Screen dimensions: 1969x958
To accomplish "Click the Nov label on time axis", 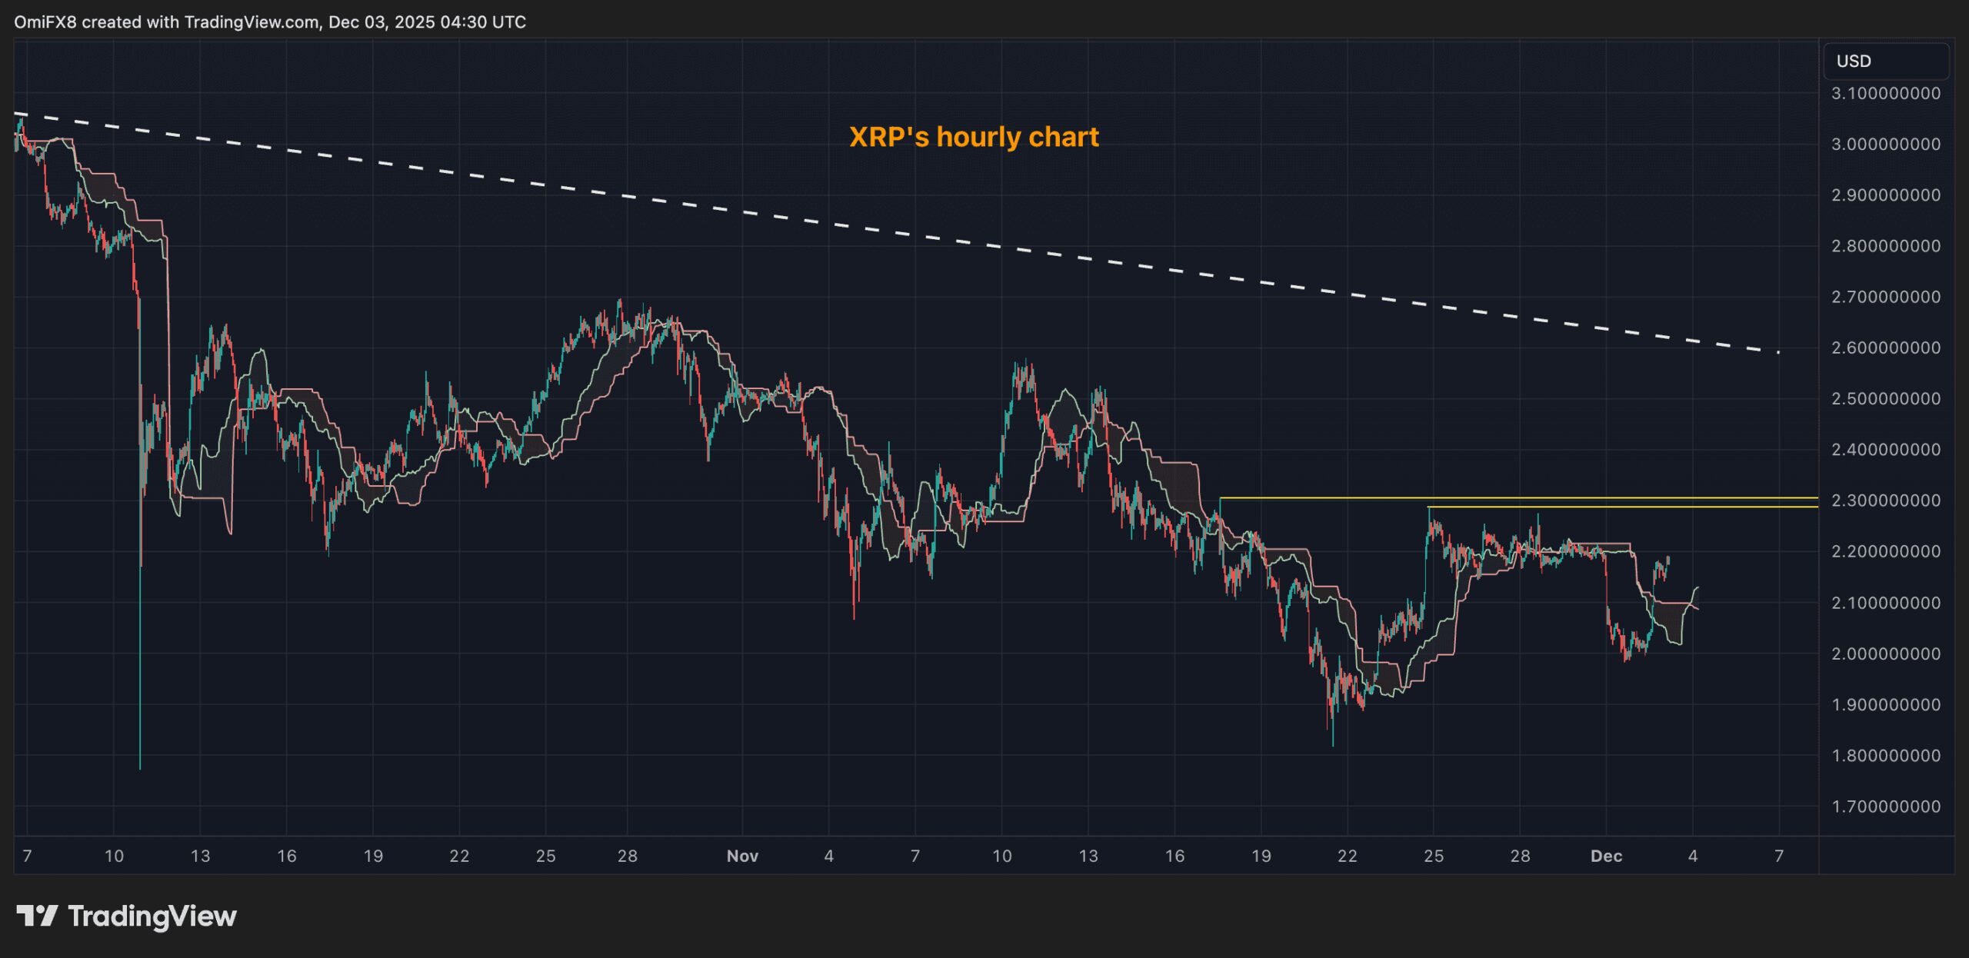I will (742, 856).
